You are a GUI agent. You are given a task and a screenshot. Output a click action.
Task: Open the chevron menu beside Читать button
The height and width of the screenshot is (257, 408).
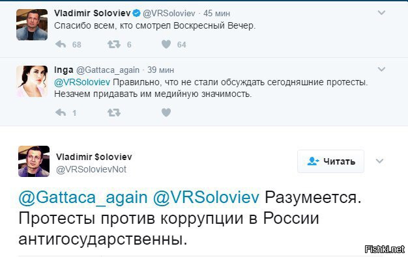(379, 161)
